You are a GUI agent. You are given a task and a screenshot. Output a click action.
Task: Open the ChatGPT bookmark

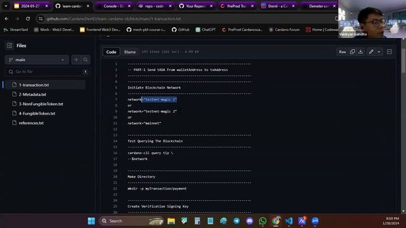coord(206,30)
